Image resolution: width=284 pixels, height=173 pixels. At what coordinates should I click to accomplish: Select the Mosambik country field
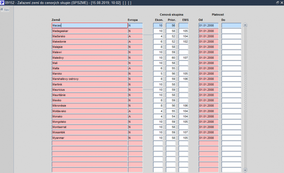point(90,132)
